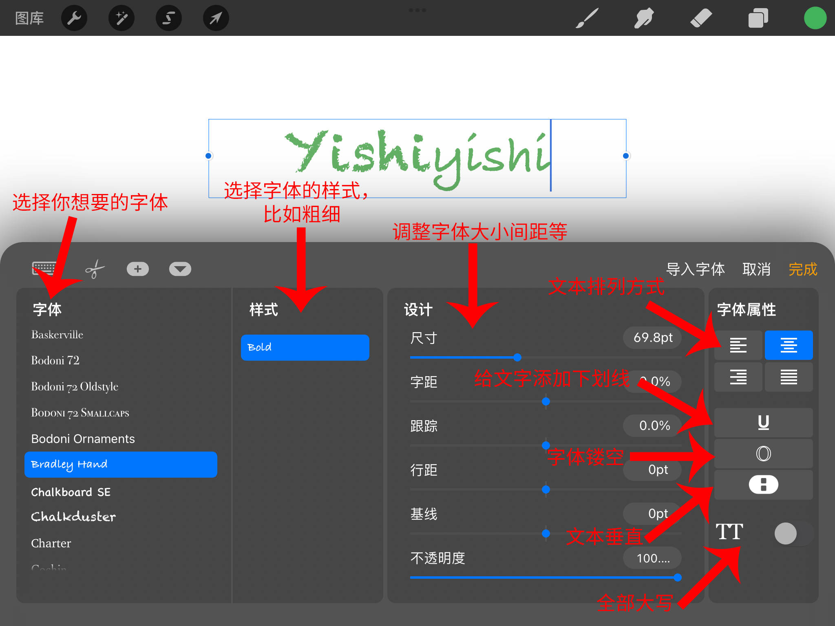835x626 pixels.
Task: Toggle vertical text button
Action: click(x=764, y=485)
